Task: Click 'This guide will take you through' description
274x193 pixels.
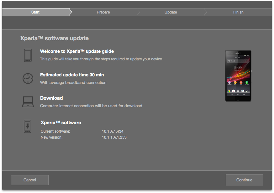Action: coord(101,59)
